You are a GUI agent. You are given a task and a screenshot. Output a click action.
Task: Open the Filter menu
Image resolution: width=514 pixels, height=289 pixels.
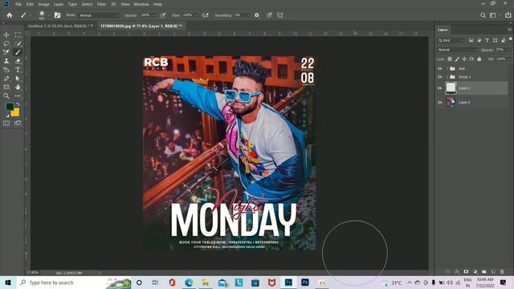click(101, 4)
